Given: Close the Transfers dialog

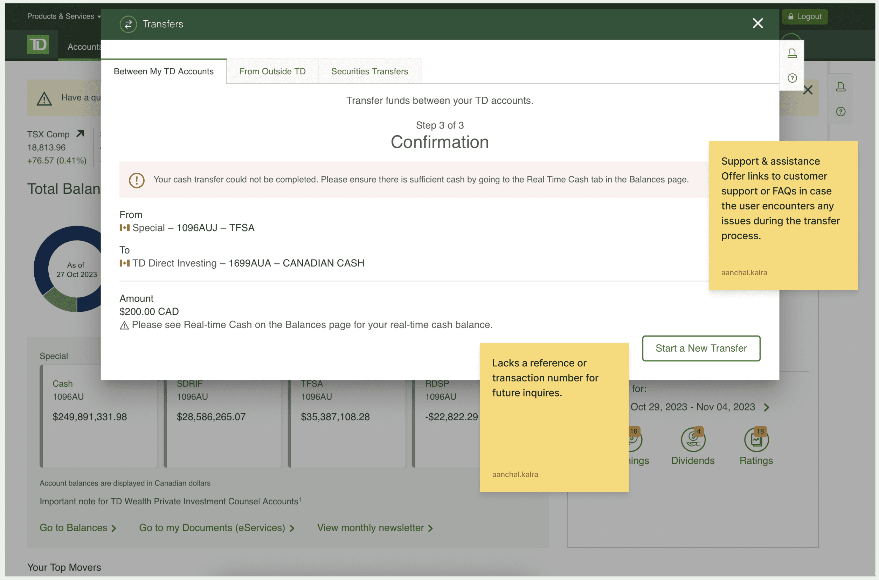Looking at the screenshot, I should click(757, 23).
